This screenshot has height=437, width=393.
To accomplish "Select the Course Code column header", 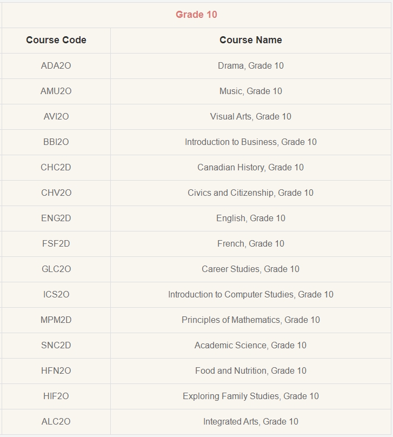I will click(x=56, y=40).
